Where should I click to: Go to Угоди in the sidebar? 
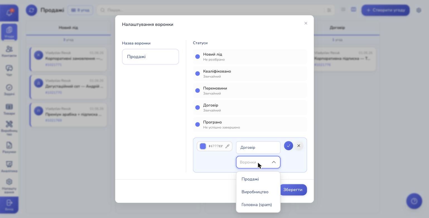9,32
